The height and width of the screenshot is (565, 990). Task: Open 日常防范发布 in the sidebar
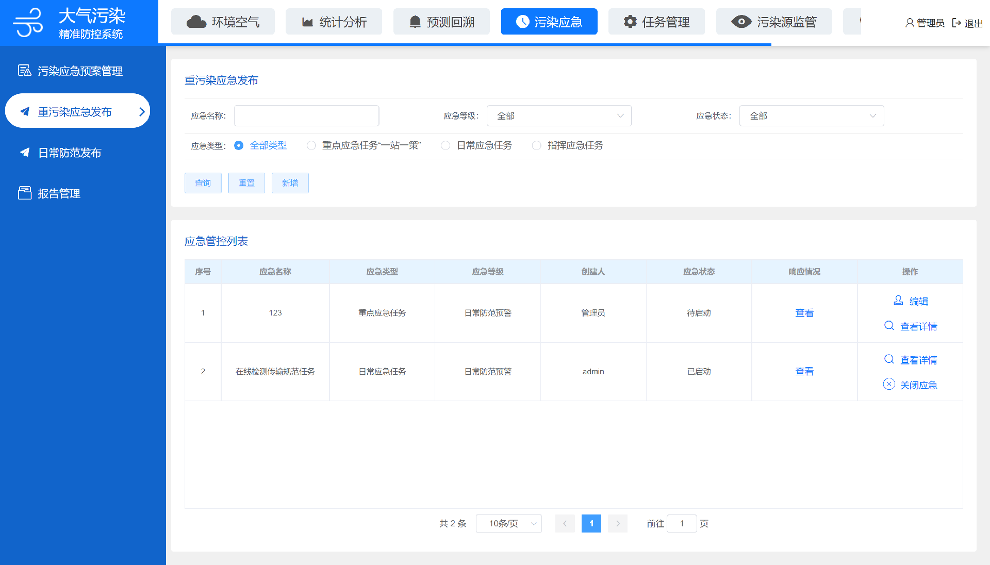point(70,153)
